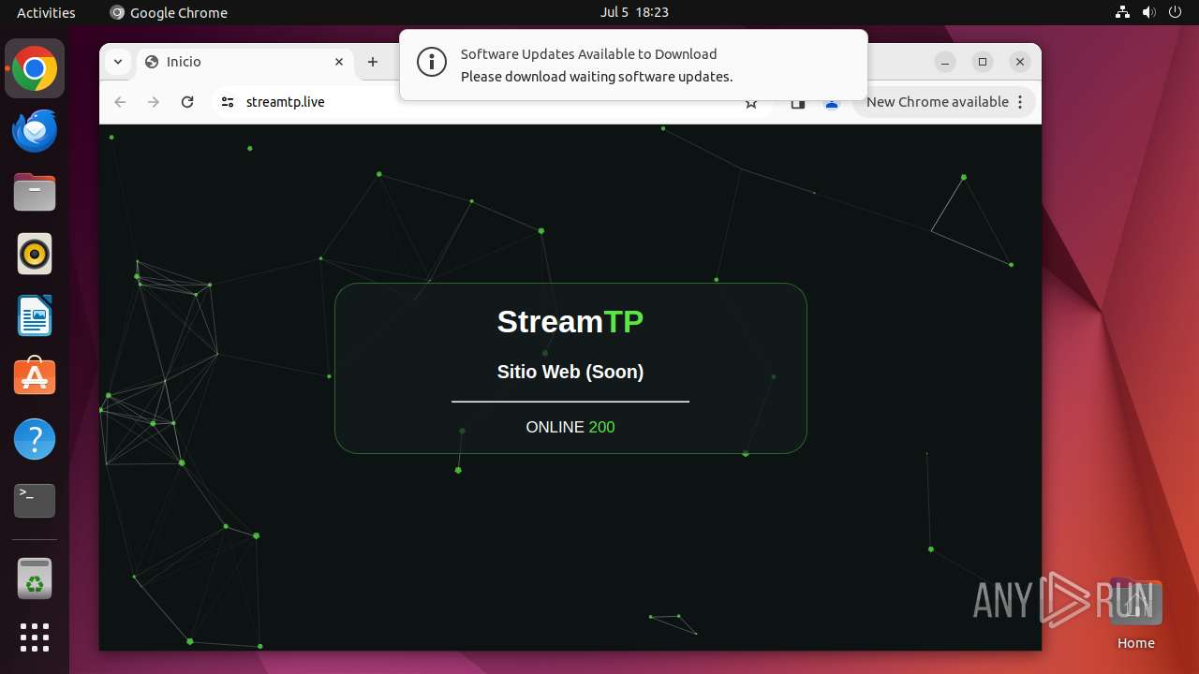
Task: Open Chrome side panel icon
Action: [797, 103]
